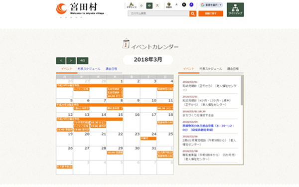The image size is (299, 187).
Task: Go to the previous month
Action: point(61,61)
